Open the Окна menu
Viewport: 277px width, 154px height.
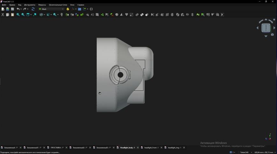72,5
